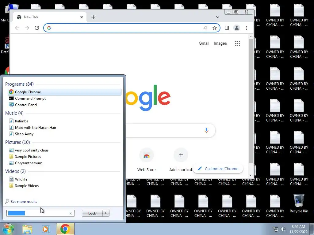Share this page from the address bar
This screenshot has width=314, height=235.
tap(205, 28)
